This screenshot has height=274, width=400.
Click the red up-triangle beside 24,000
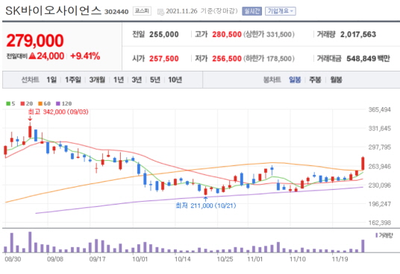click(32, 55)
